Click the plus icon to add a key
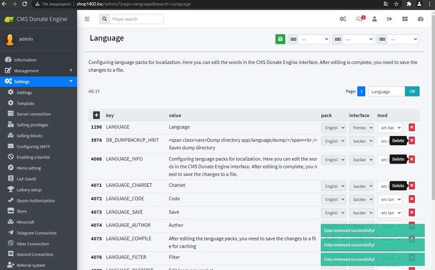The image size is (435, 270). 96,115
